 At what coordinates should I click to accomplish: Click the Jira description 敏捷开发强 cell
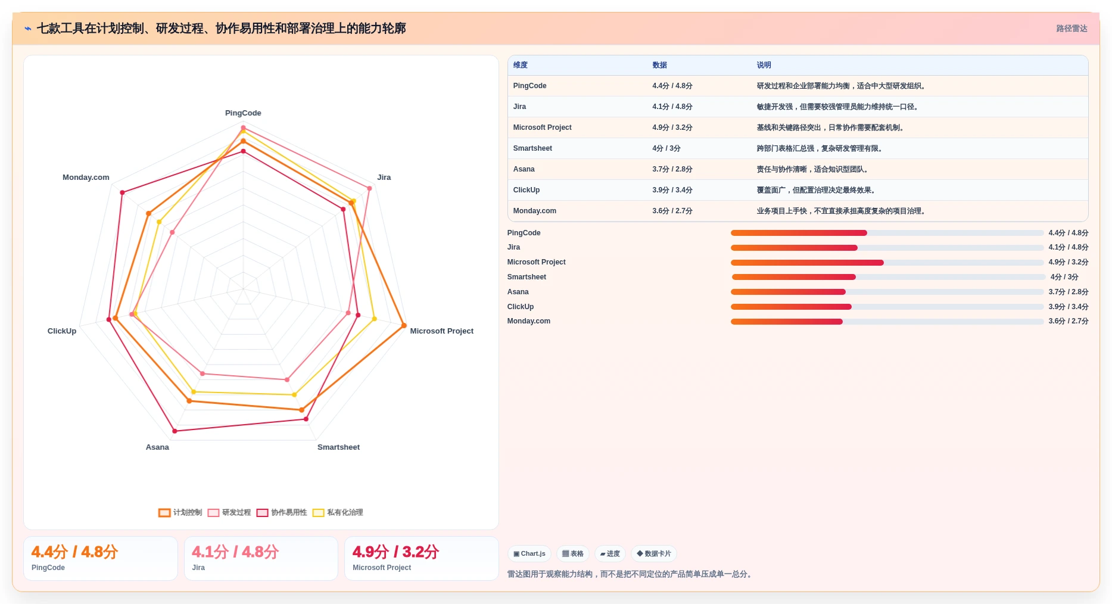tap(839, 107)
